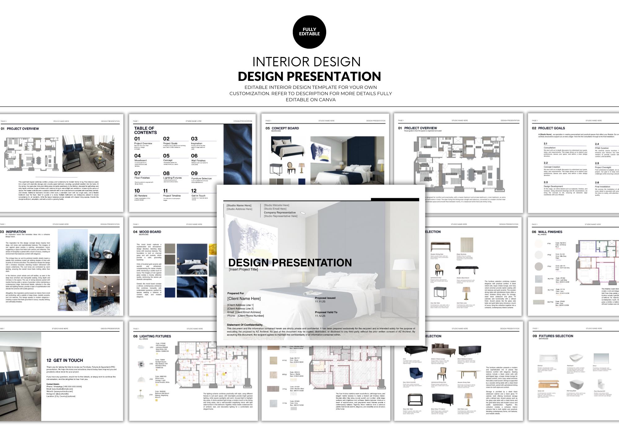Viewport: 619px width, 438px height.
Task: Select the "2.1 Consultation" step in Project Goals
Action: coord(565,151)
